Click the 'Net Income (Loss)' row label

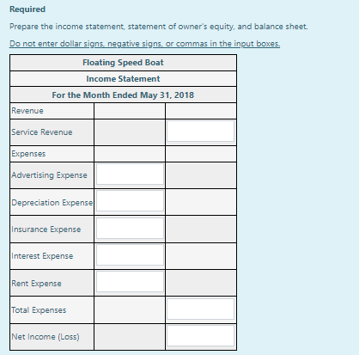point(46,337)
